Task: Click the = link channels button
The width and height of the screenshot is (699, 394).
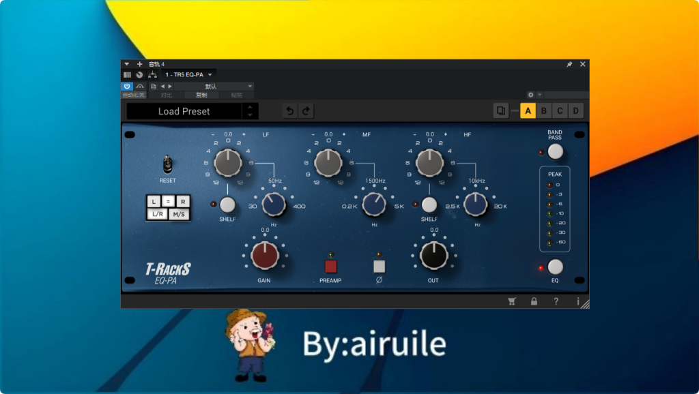Action: (x=168, y=202)
